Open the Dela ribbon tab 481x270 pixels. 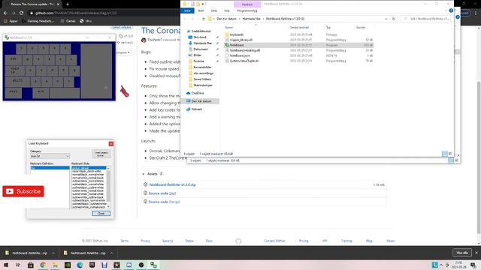pos(214,10)
